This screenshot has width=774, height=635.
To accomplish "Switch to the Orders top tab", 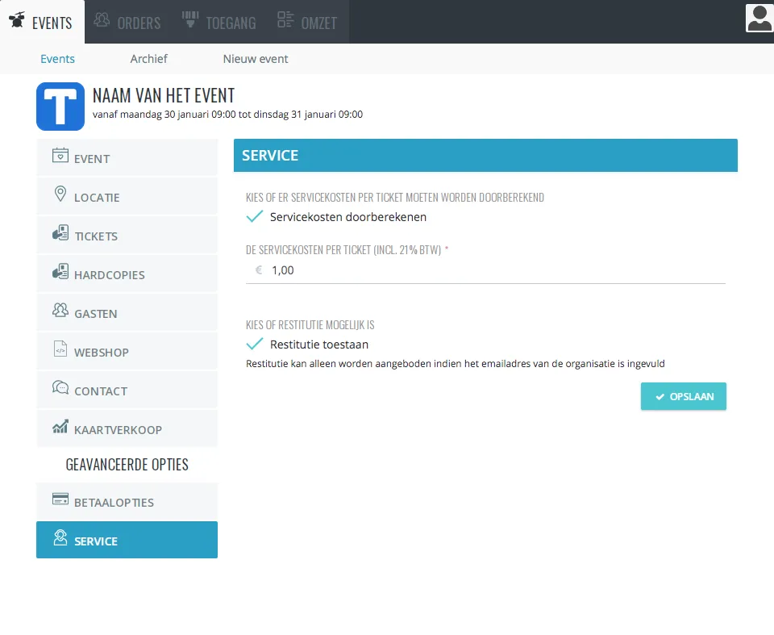I will pyautogui.click(x=127, y=23).
